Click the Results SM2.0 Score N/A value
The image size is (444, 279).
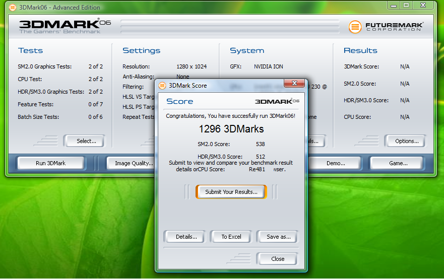pyautogui.click(x=405, y=84)
